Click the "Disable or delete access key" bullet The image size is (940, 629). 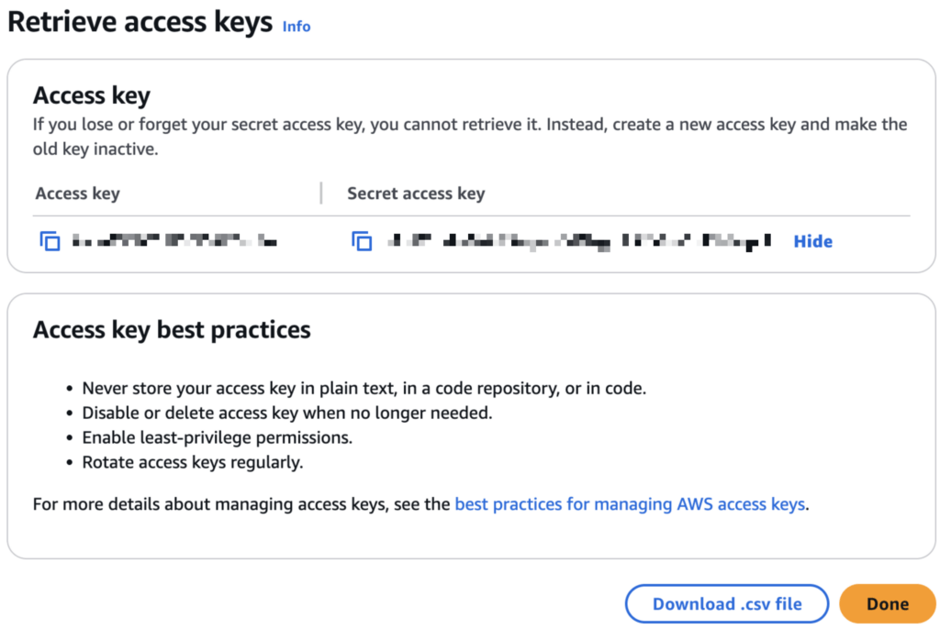[x=286, y=413]
